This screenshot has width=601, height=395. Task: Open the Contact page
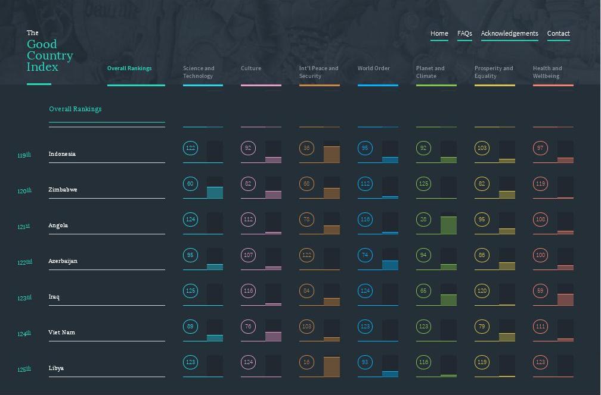pyautogui.click(x=558, y=33)
